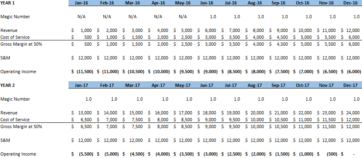Click the May-17 column header
The height and width of the screenshot is (158, 362).
pyautogui.click(x=183, y=85)
